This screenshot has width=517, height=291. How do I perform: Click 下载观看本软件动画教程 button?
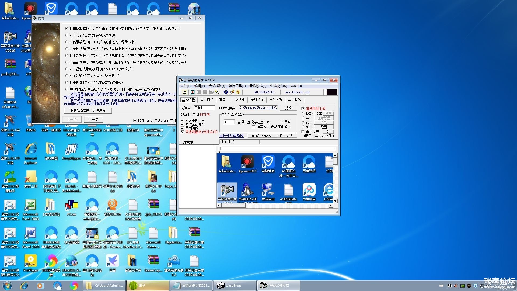[88, 110]
